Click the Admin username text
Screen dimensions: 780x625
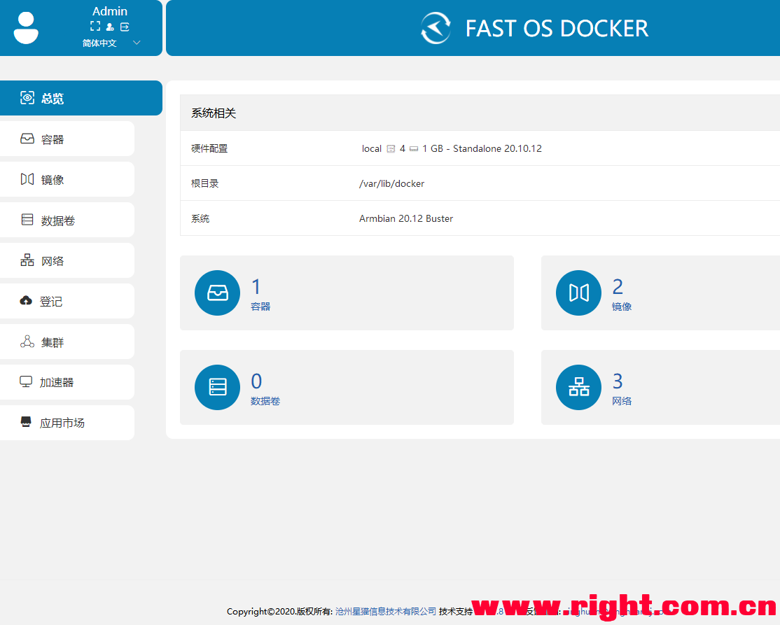[x=110, y=11]
